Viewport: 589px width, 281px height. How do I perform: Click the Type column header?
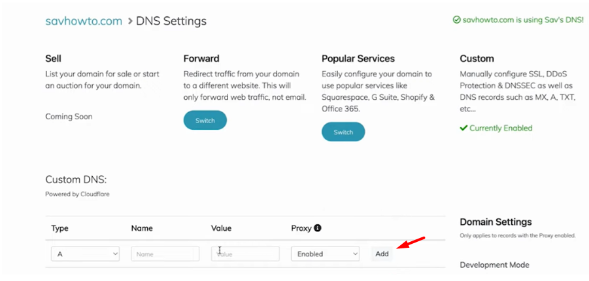(x=59, y=228)
